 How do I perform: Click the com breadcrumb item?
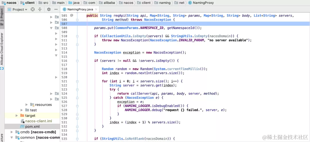click(x=89, y=3)
